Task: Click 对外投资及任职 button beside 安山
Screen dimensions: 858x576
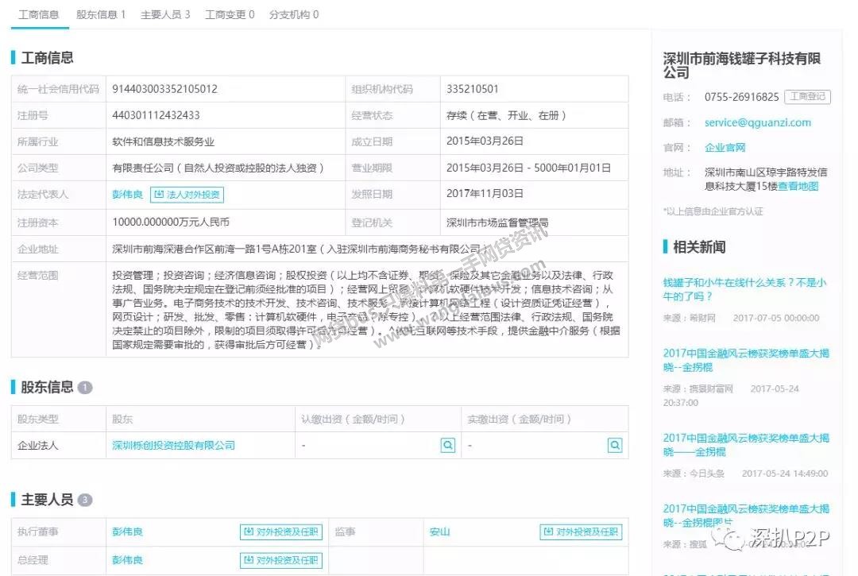Action: [x=581, y=532]
